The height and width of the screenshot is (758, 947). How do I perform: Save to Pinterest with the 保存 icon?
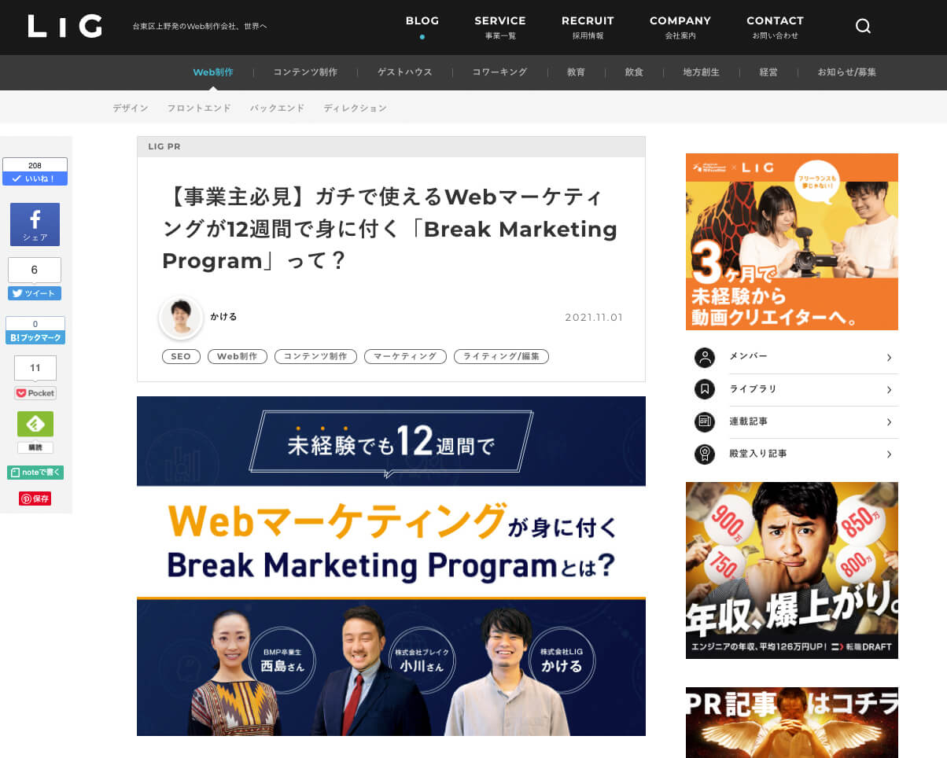click(35, 498)
